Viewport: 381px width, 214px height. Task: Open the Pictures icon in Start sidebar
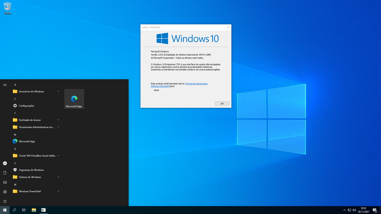(5, 182)
